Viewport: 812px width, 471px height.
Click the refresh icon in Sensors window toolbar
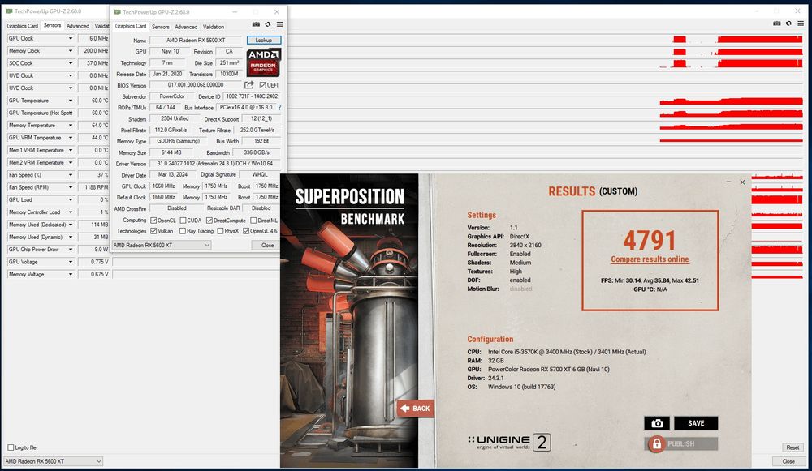(x=788, y=24)
